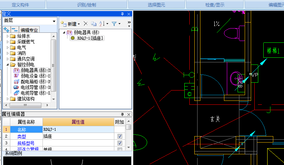Click 楼梯1 label in drawing

[273, 50]
